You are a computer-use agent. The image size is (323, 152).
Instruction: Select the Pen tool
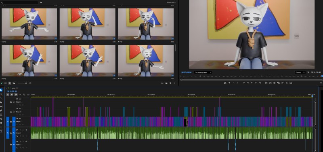click(2, 110)
